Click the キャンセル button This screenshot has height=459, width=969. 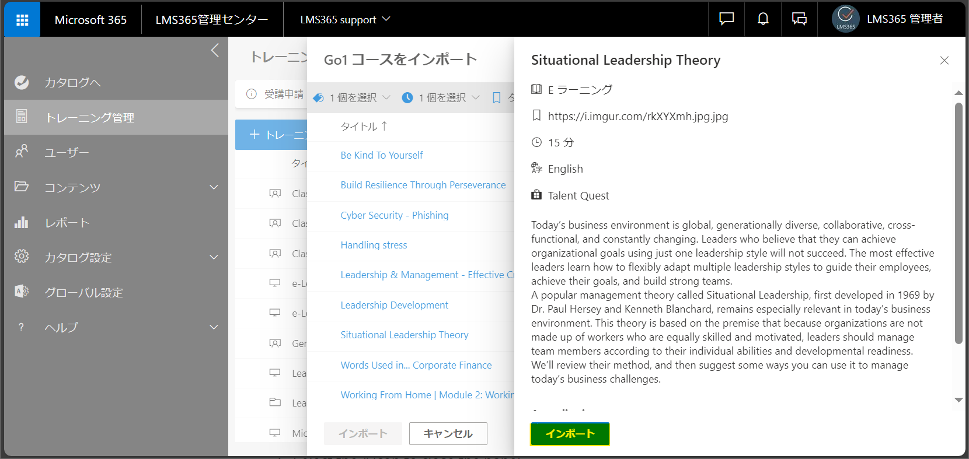448,434
